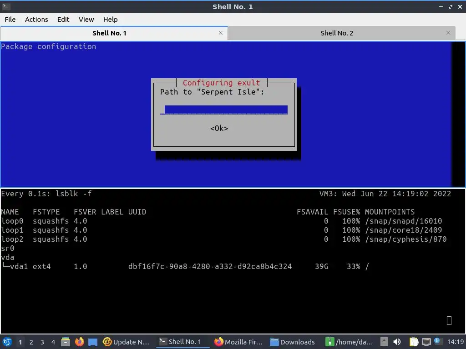Click the /snap/core18/2409 mountpoint text
Screen dimensions: 466x349
pos(403,230)
